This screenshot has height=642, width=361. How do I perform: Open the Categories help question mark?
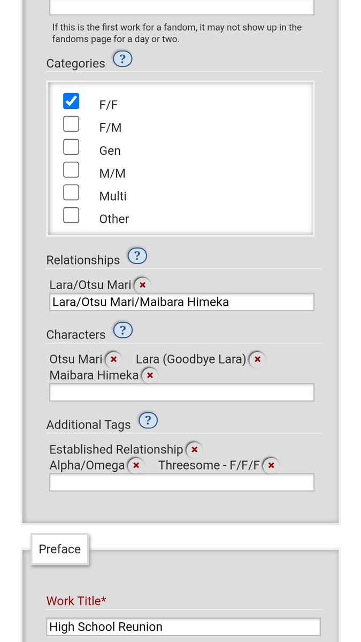(122, 59)
